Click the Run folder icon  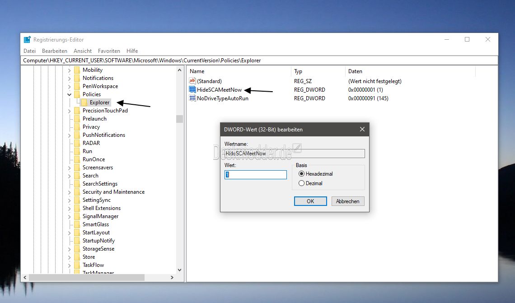77,151
